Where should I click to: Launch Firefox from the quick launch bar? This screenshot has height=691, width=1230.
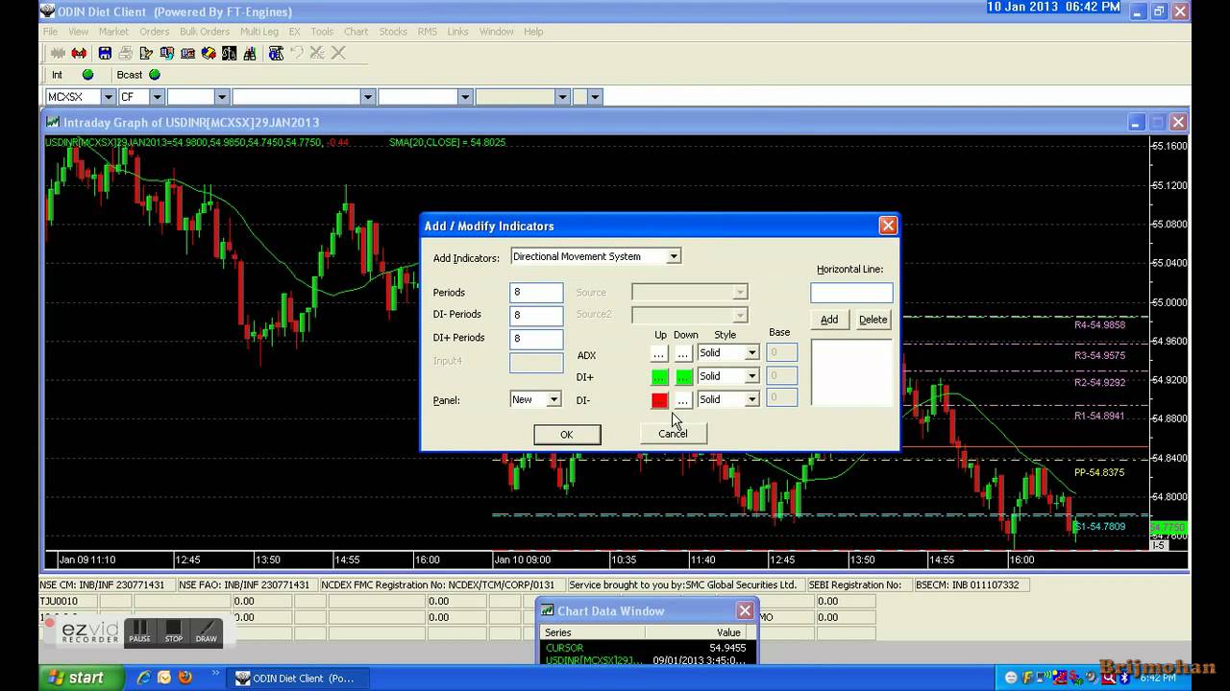[184, 678]
